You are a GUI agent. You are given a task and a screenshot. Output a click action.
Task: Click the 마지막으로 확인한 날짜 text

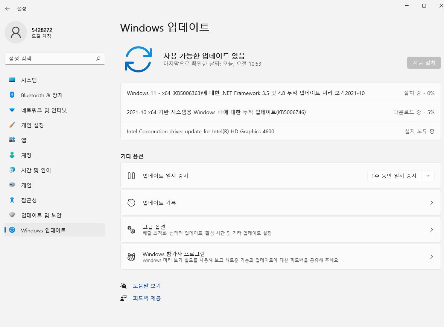[x=212, y=64]
